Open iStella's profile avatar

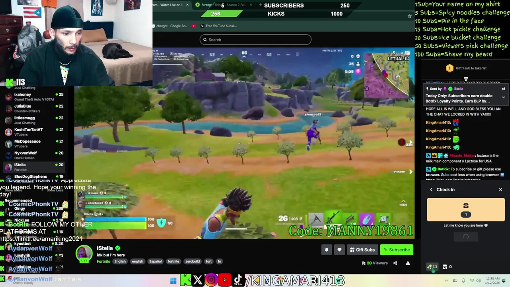pyautogui.click(x=84, y=254)
